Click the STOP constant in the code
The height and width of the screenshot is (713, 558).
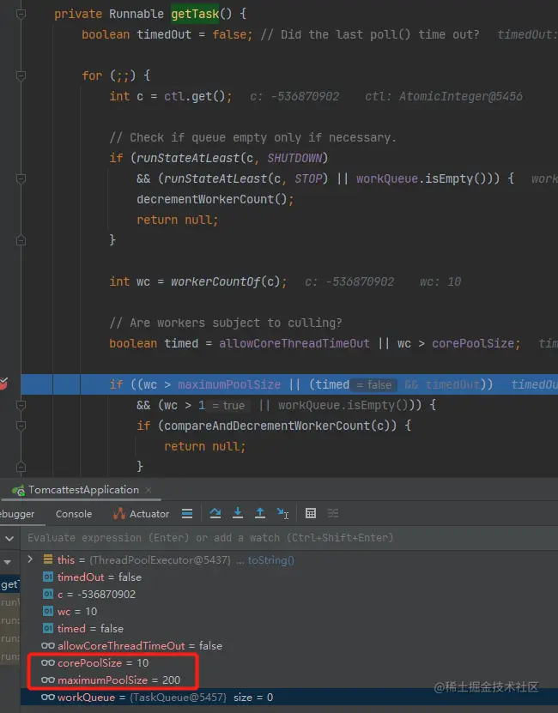[307, 178]
